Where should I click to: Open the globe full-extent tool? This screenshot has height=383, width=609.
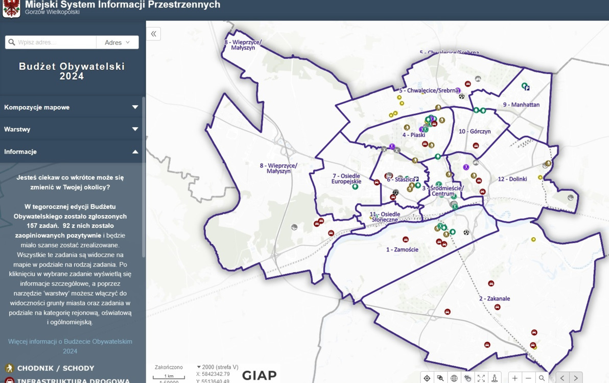pyautogui.click(x=454, y=378)
